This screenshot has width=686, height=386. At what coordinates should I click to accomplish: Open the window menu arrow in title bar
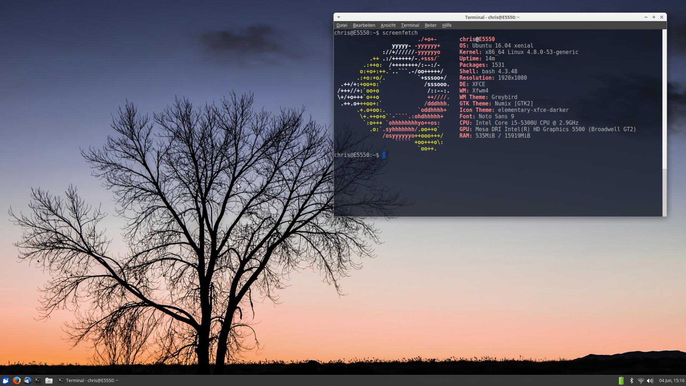tap(339, 17)
